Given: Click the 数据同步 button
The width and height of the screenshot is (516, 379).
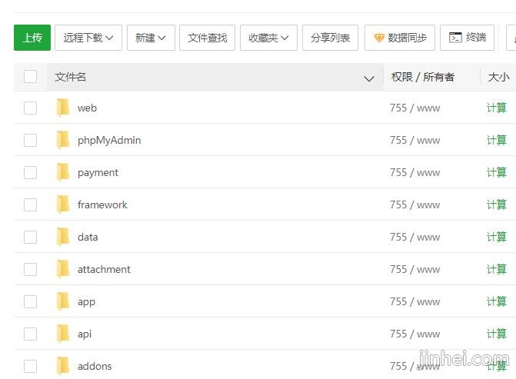Looking at the screenshot, I should tap(400, 38).
